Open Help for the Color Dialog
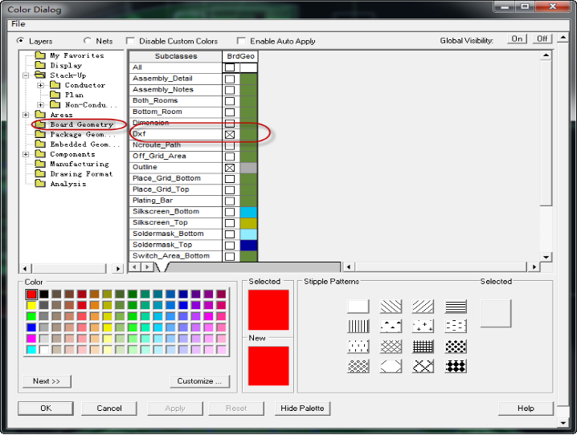The width and height of the screenshot is (577, 435). pyautogui.click(x=526, y=409)
